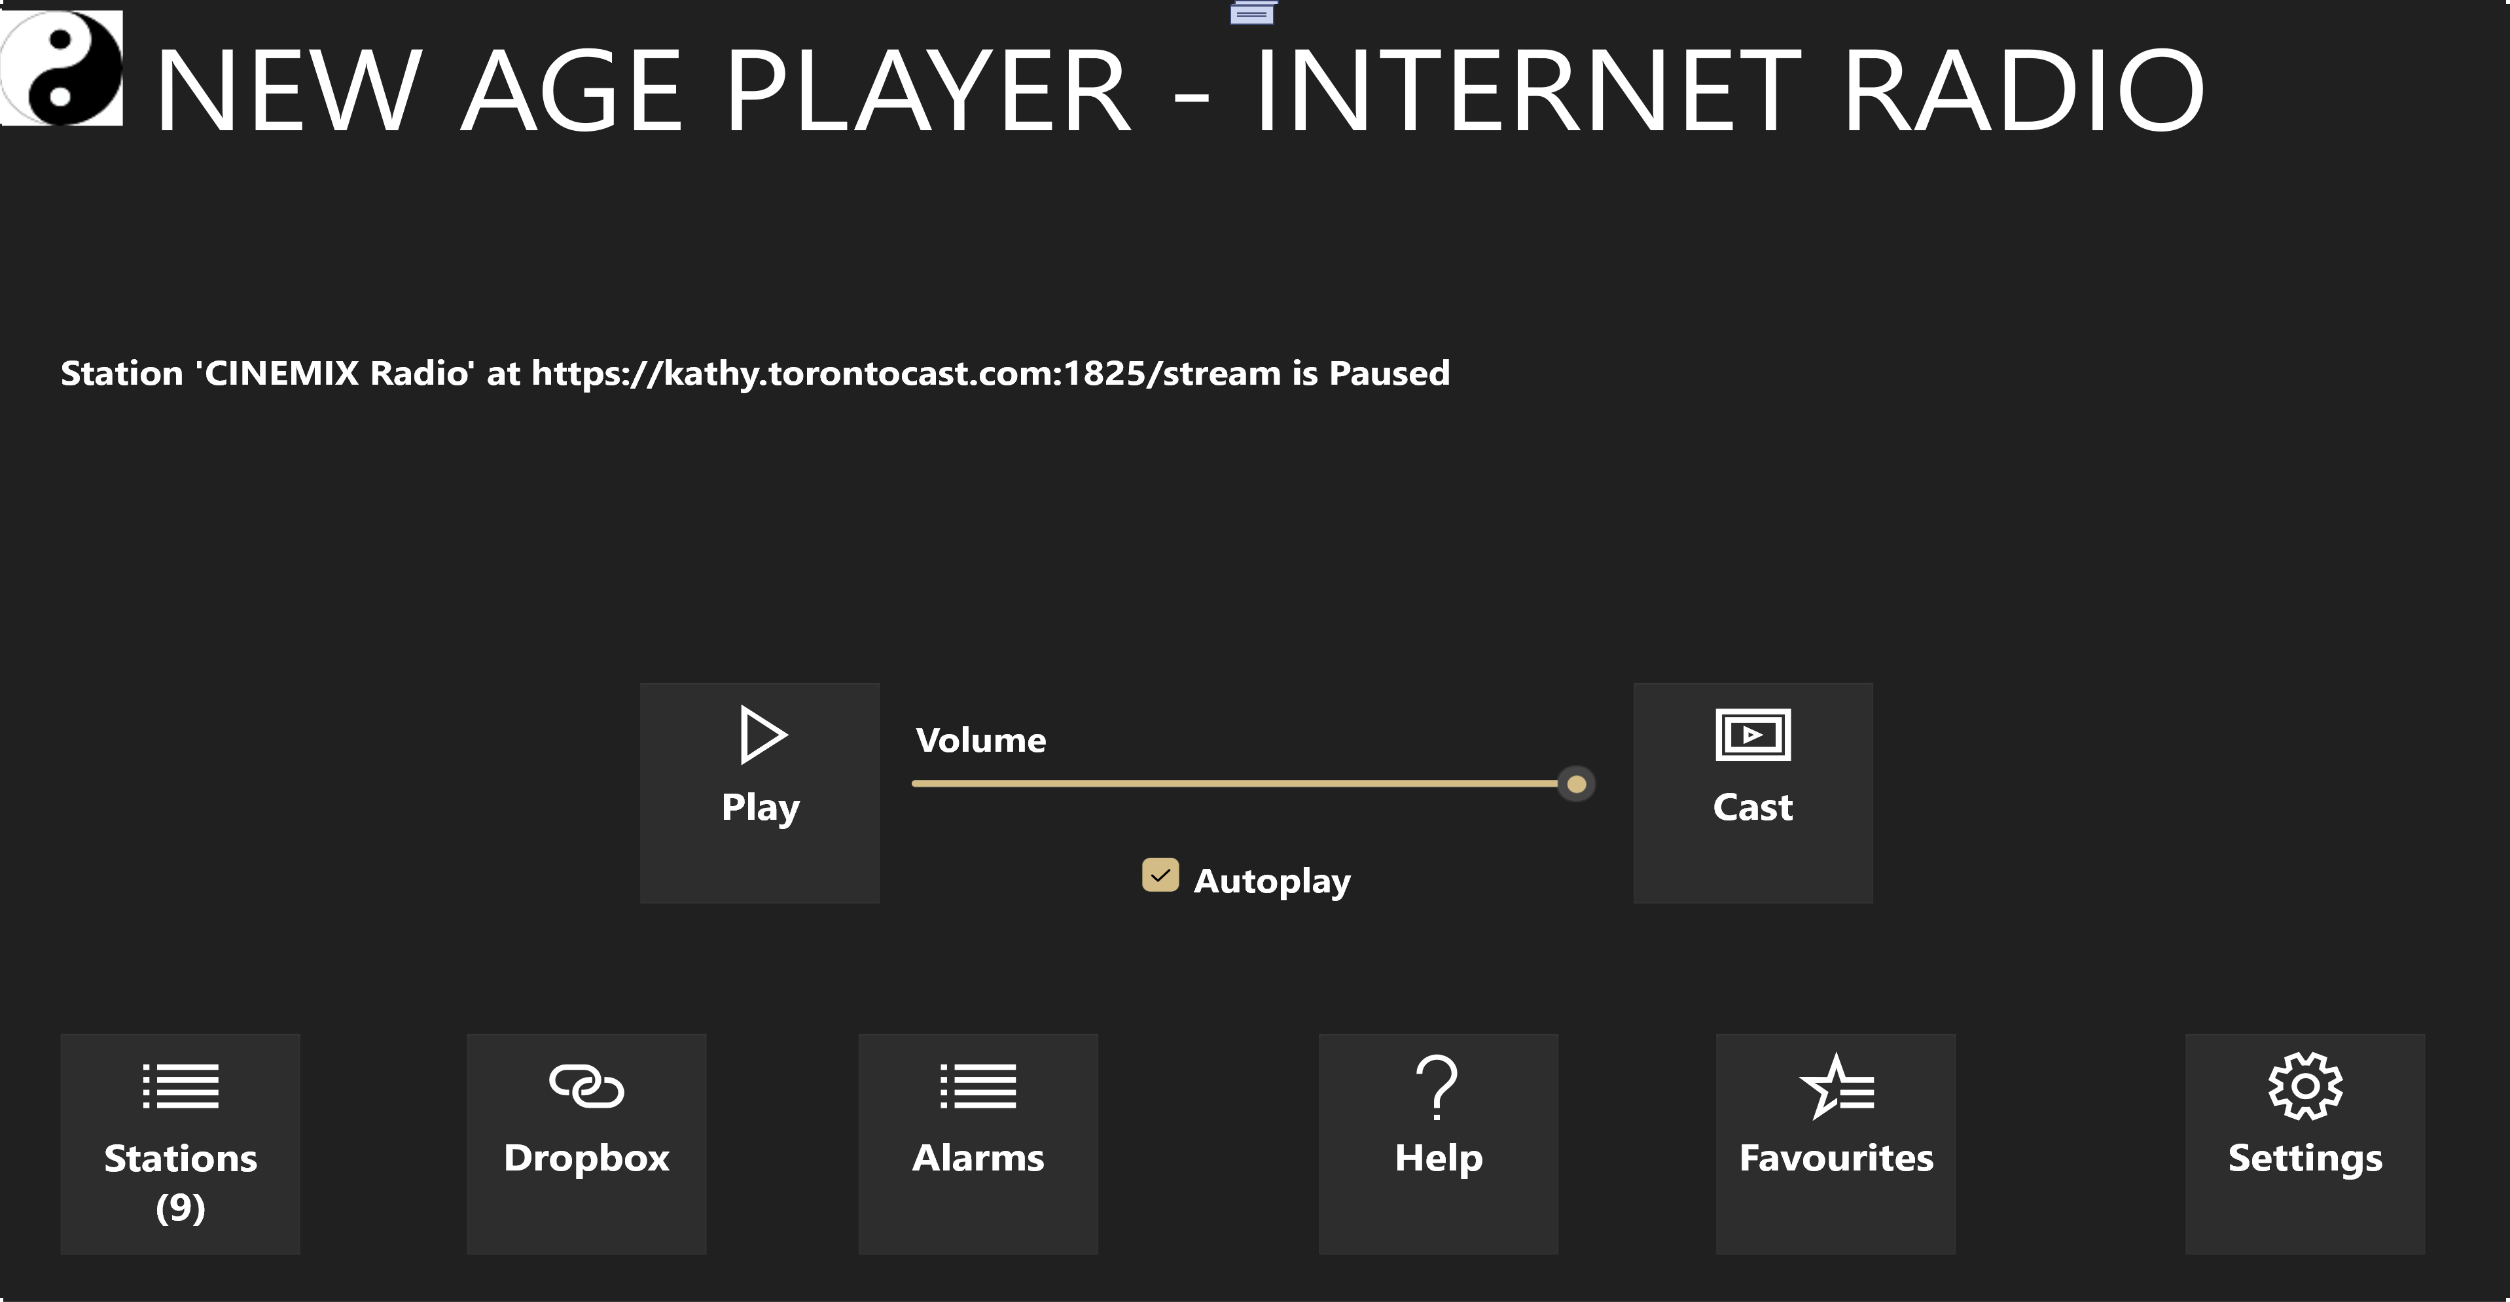2510x1302 pixels.
Task: Open the Cast screen tile
Action: click(1753, 793)
